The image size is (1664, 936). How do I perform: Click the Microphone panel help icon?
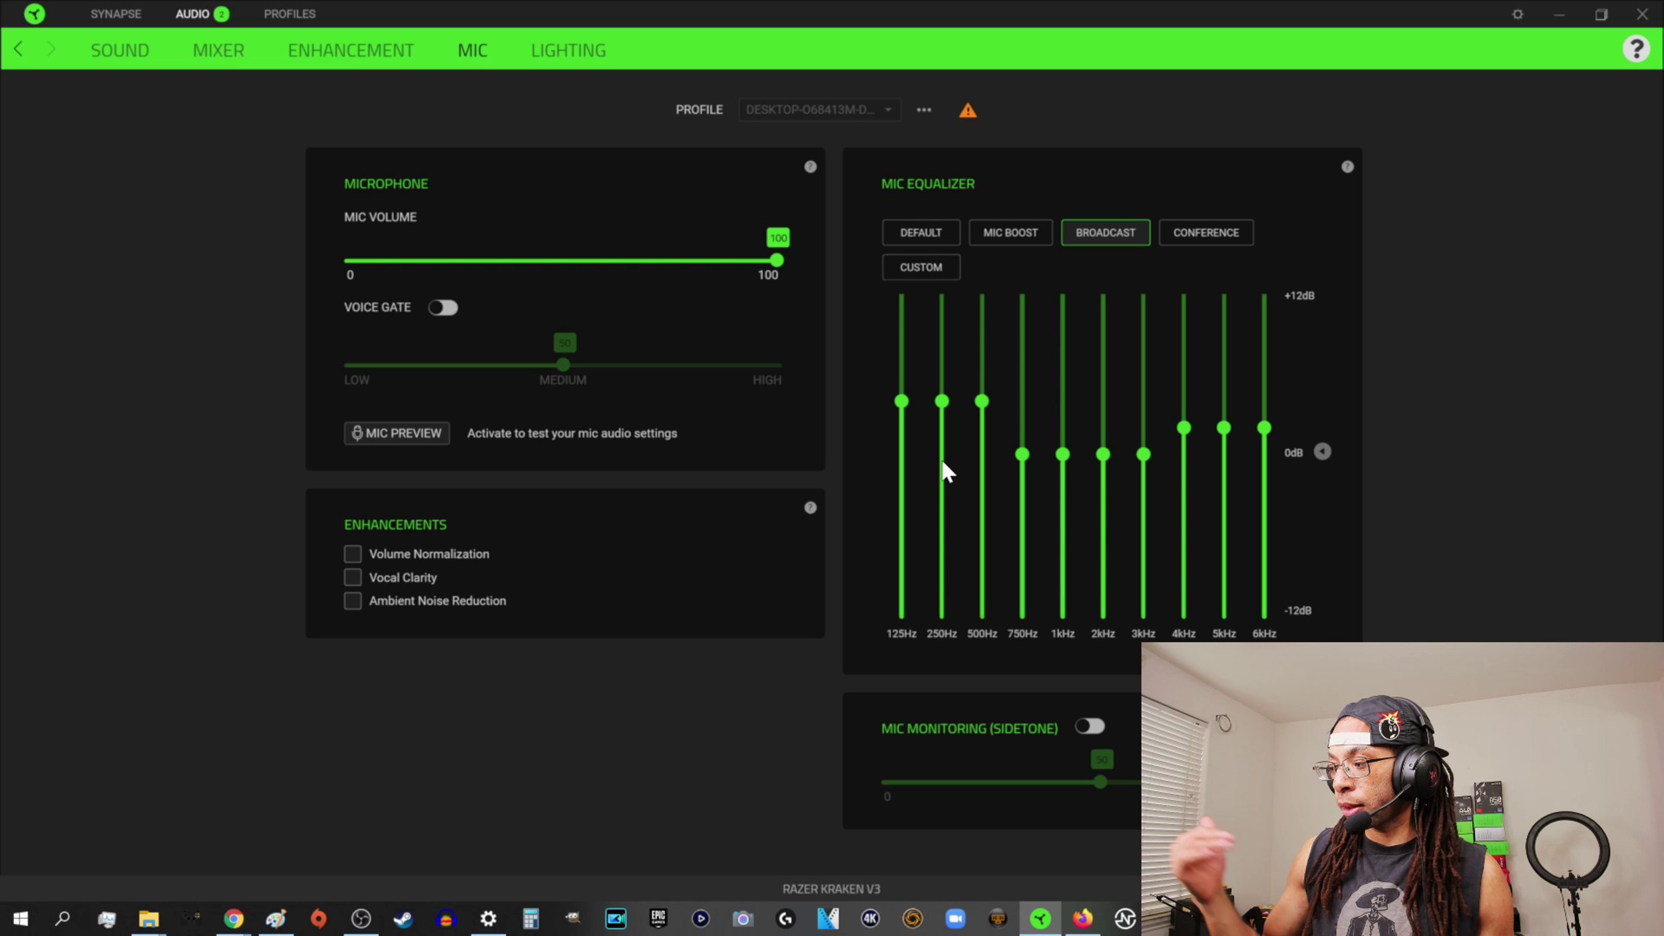coord(810,166)
